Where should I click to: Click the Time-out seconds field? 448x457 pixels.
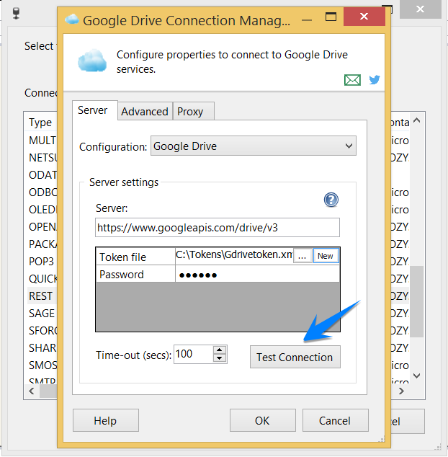coord(194,355)
